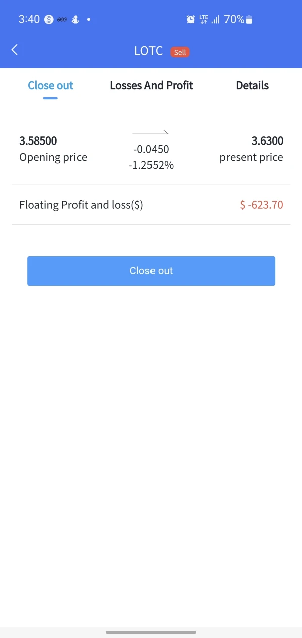Viewport: 302px width, 638px height.
Task: Tap the price direction arrow
Action: (x=150, y=132)
